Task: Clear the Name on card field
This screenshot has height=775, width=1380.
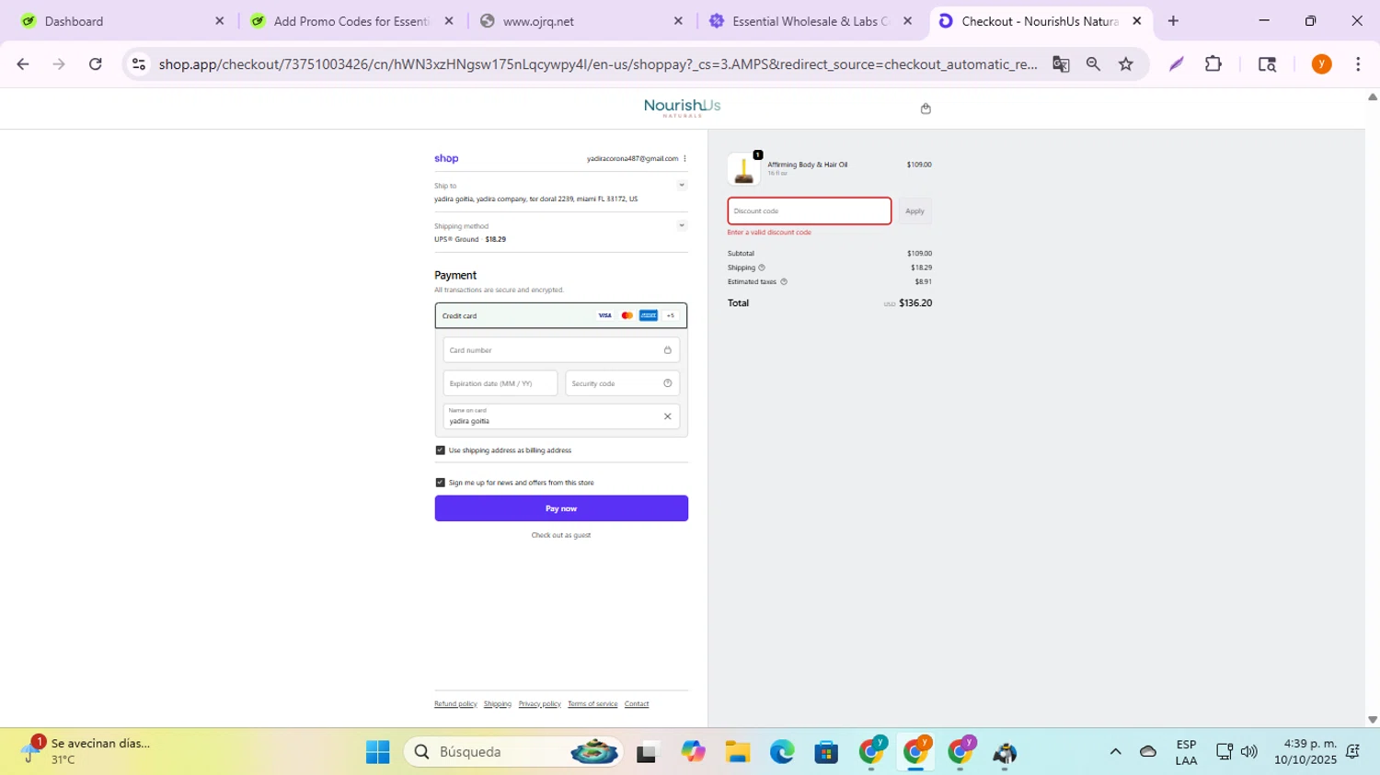Action: (667, 416)
